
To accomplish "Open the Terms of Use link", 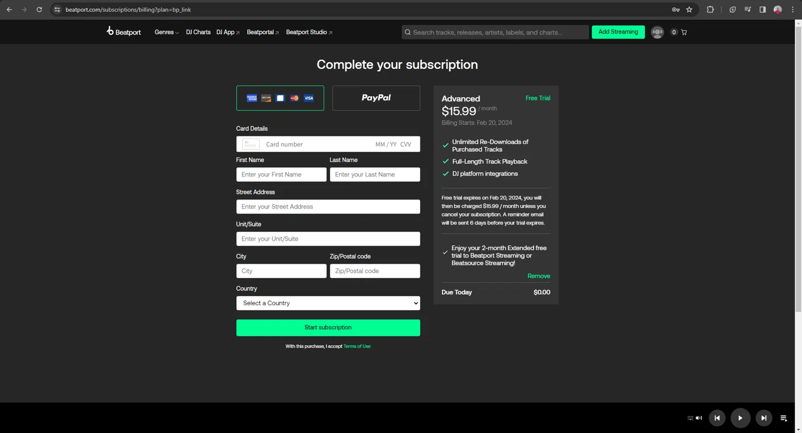I will pyautogui.click(x=357, y=346).
